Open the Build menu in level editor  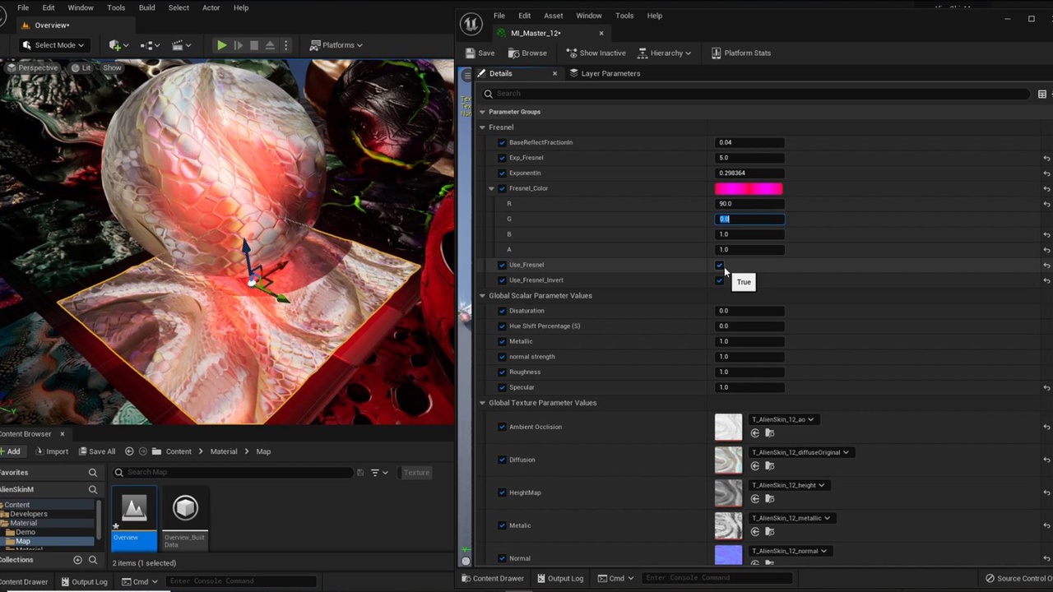point(146,7)
